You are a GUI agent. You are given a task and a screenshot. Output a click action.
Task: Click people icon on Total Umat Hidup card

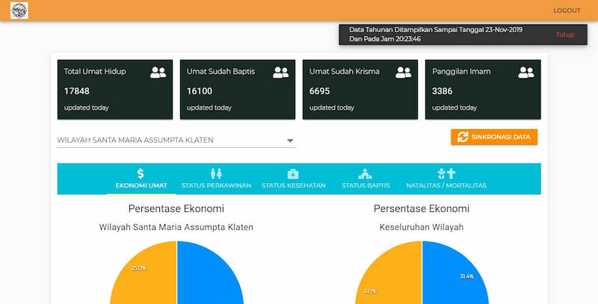click(158, 72)
